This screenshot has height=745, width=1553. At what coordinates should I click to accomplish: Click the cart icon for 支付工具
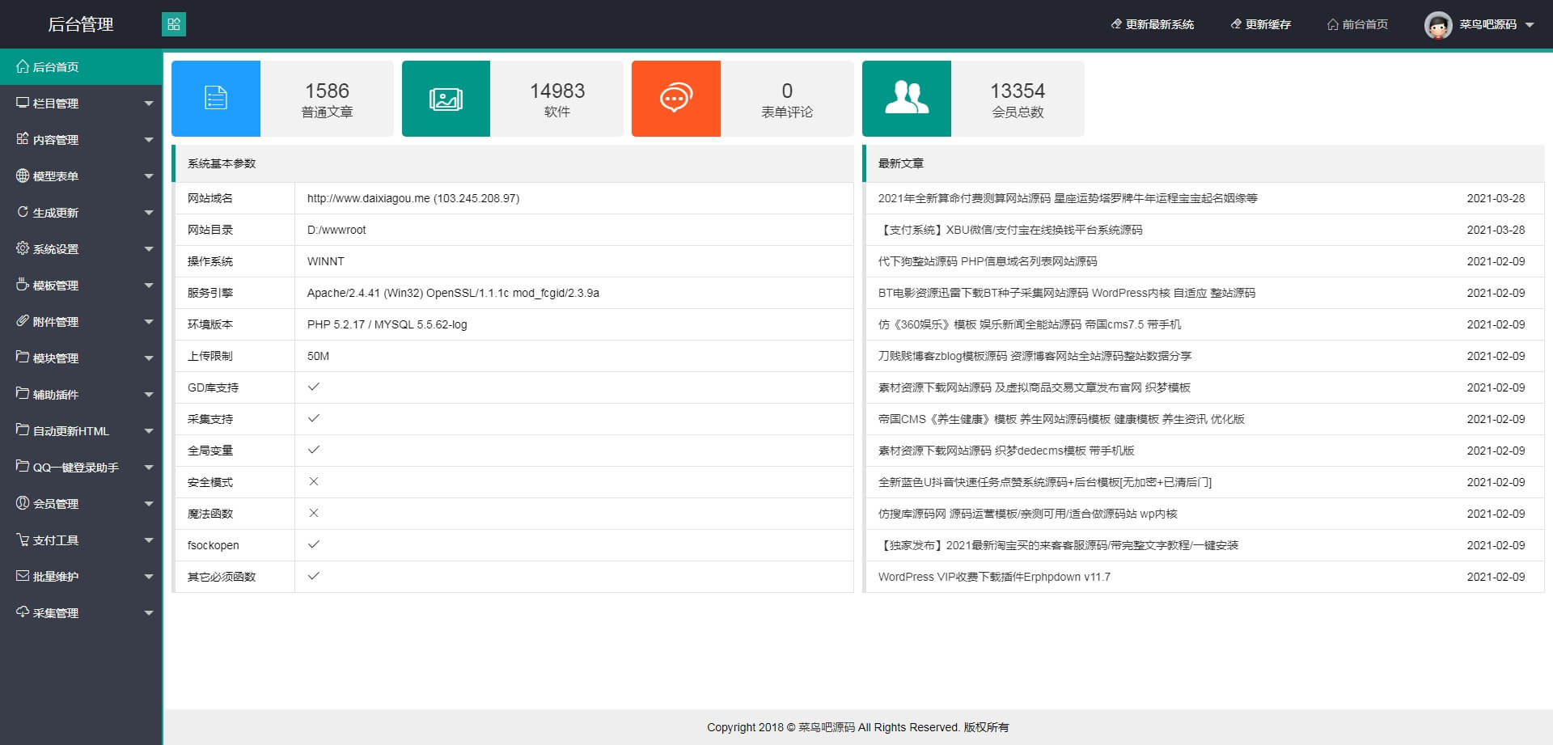coord(23,540)
